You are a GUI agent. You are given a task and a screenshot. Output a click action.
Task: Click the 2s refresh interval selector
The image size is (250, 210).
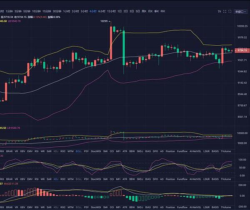[x=219, y=12]
